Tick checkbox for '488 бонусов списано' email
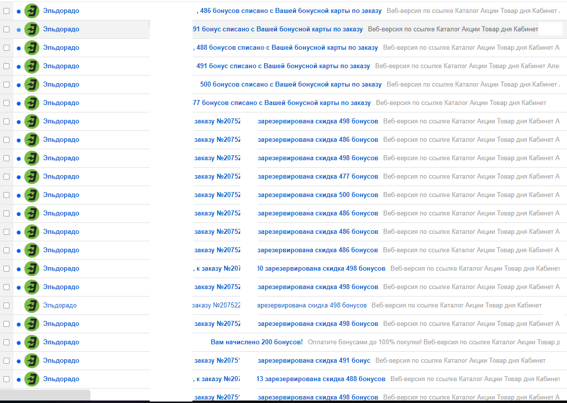The width and height of the screenshot is (567, 403). [6, 48]
